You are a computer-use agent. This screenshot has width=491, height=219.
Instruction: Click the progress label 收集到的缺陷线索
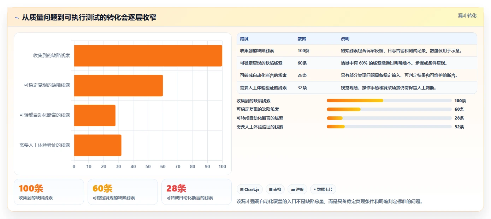tap(254, 101)
